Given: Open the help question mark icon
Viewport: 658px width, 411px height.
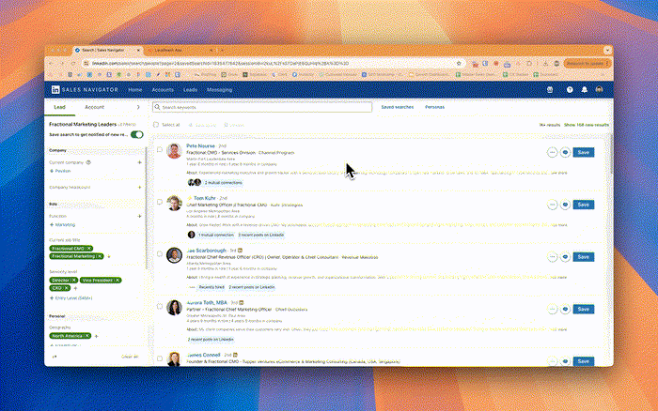Looking at the screenshot, I should 570,90.
